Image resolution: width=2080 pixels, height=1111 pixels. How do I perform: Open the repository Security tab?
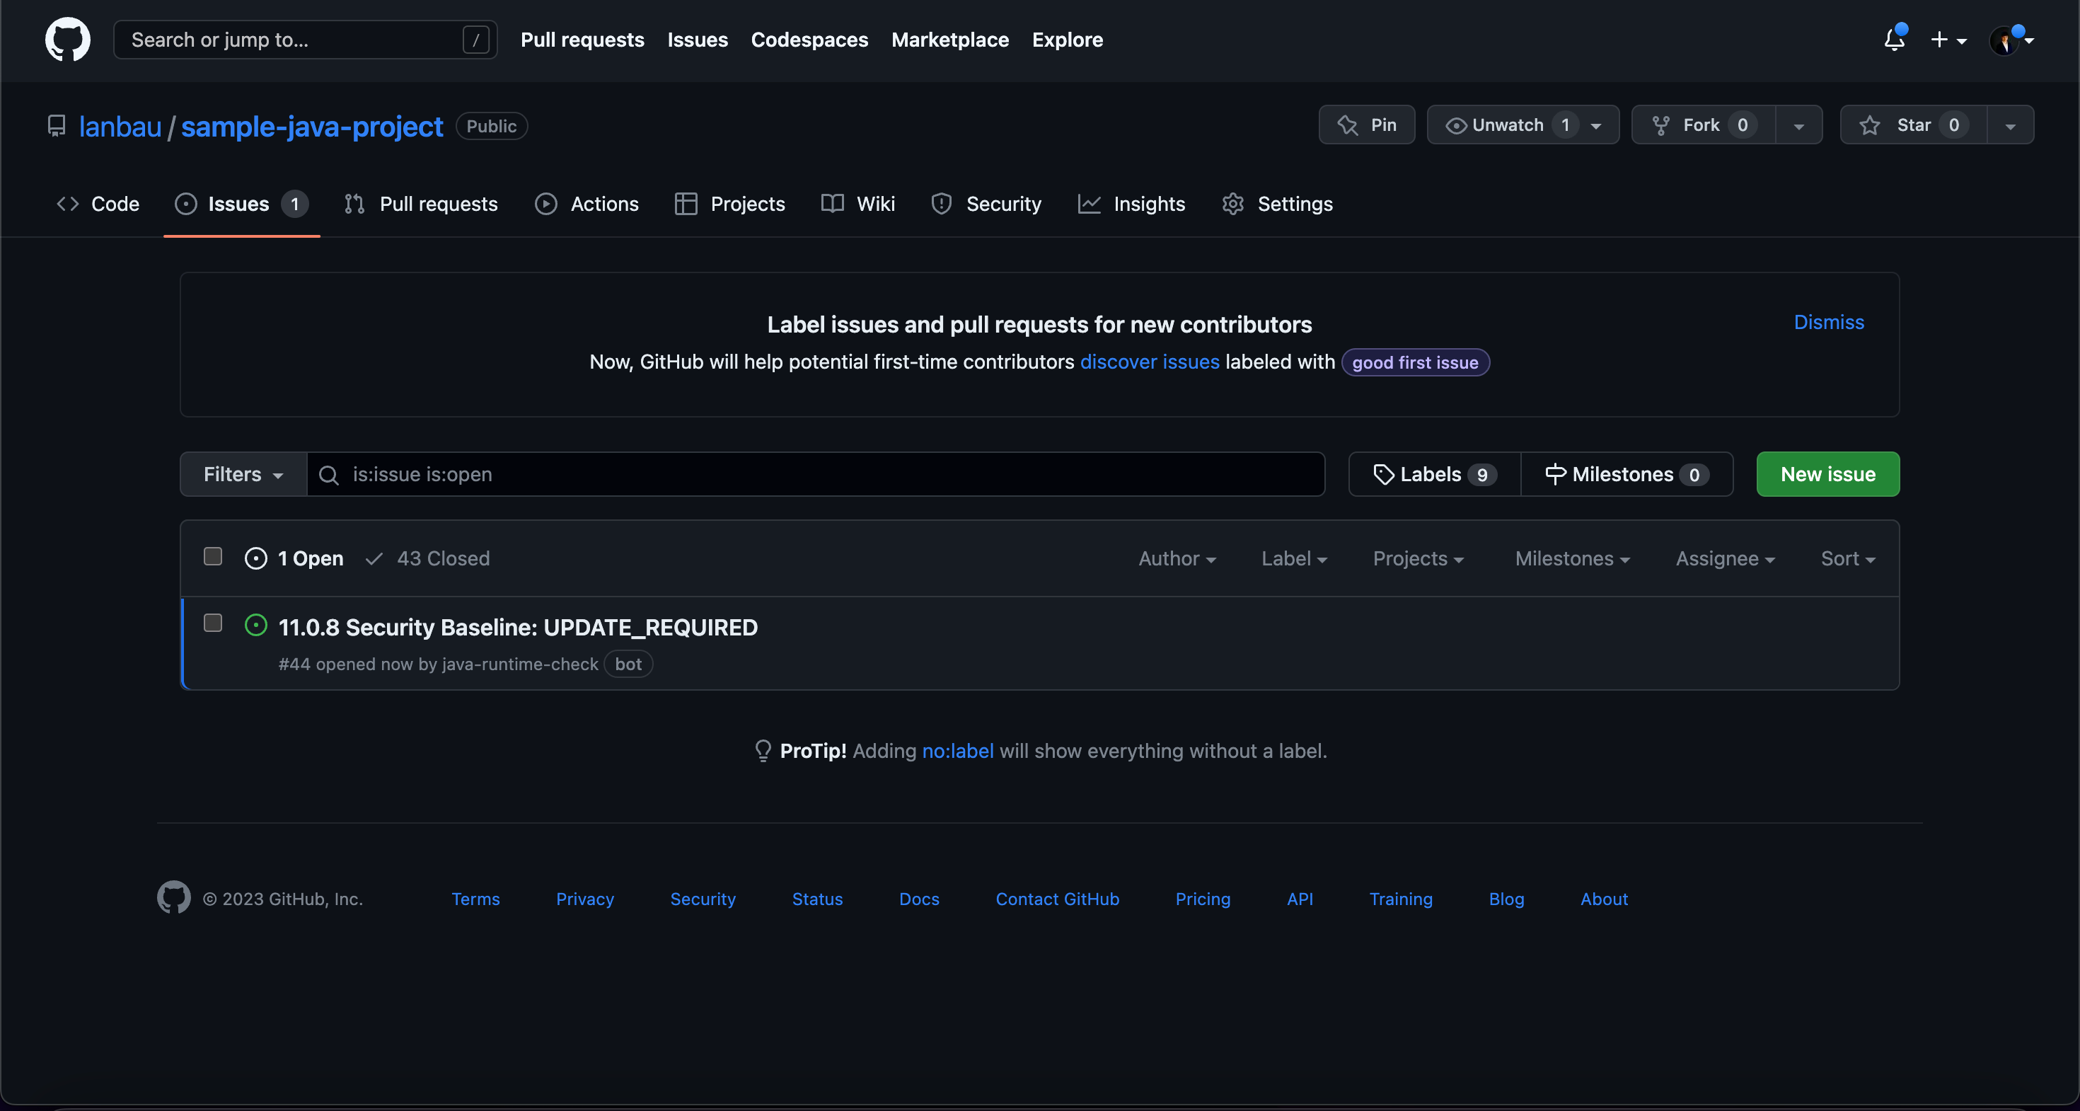986,205
